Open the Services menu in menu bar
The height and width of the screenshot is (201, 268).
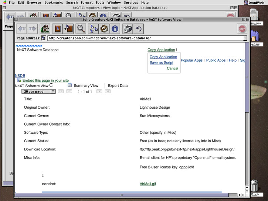131,3
